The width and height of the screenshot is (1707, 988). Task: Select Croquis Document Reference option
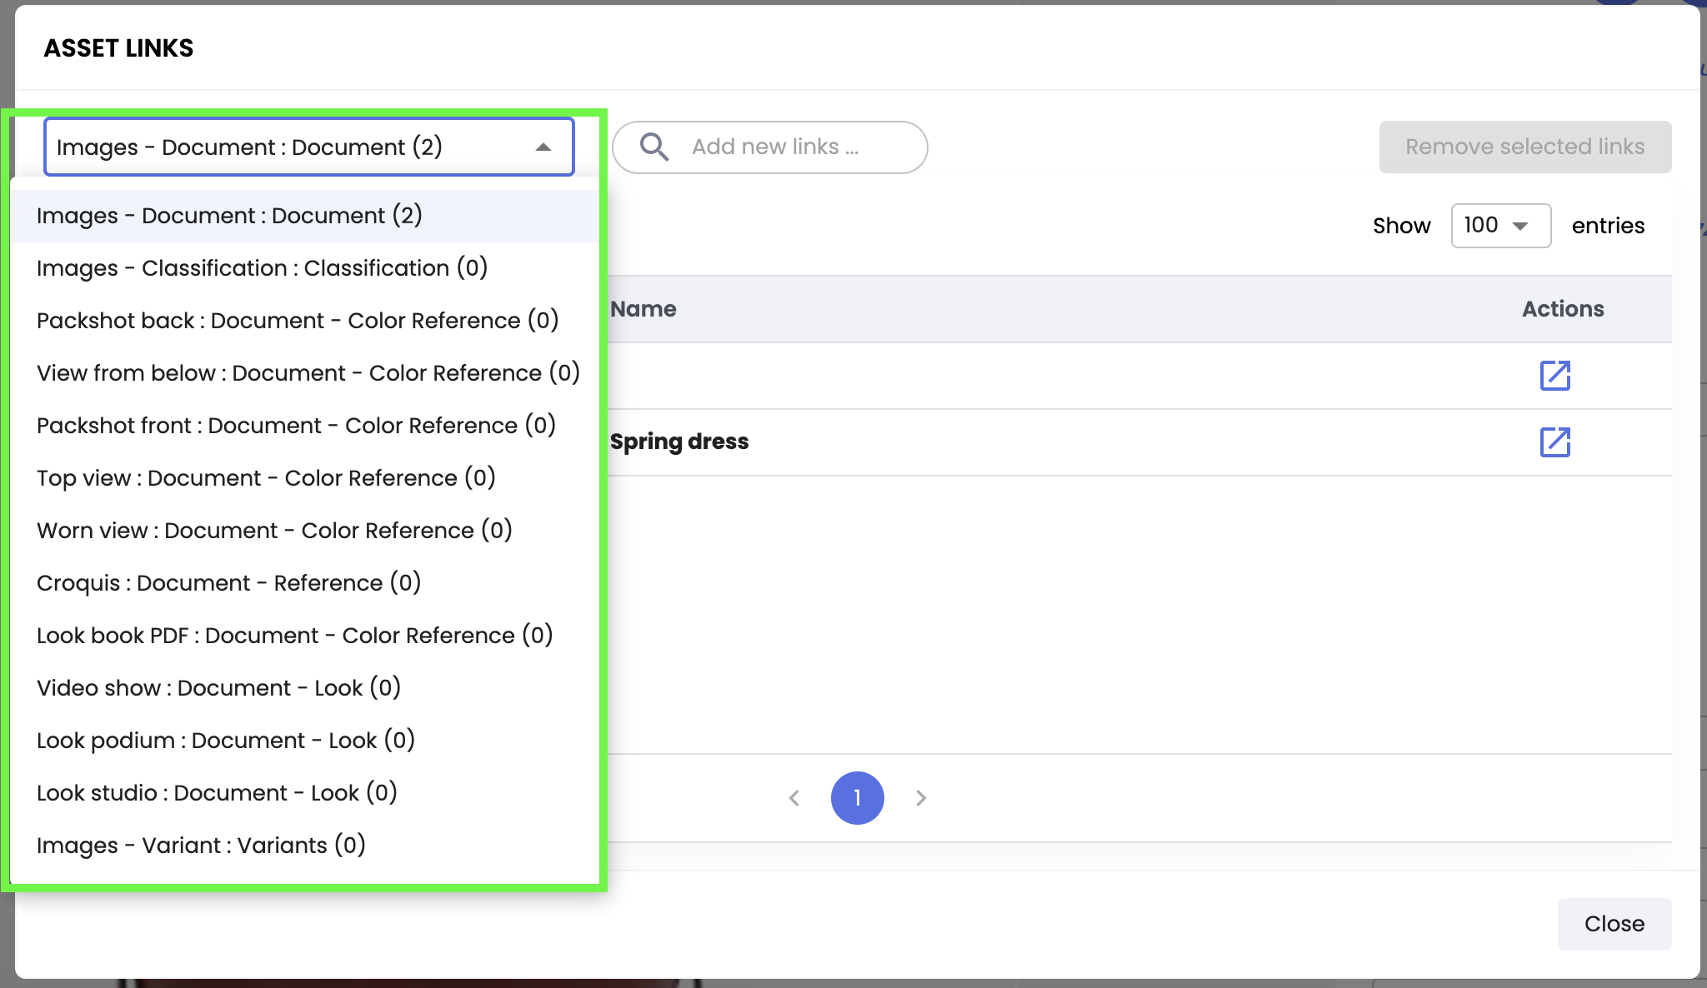228,583
